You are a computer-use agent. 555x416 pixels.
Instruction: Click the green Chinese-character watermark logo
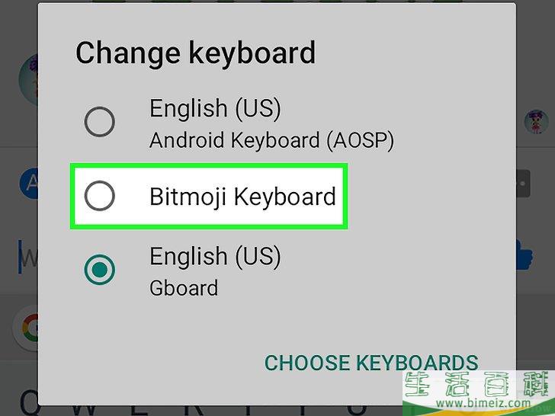click(479, 384)
